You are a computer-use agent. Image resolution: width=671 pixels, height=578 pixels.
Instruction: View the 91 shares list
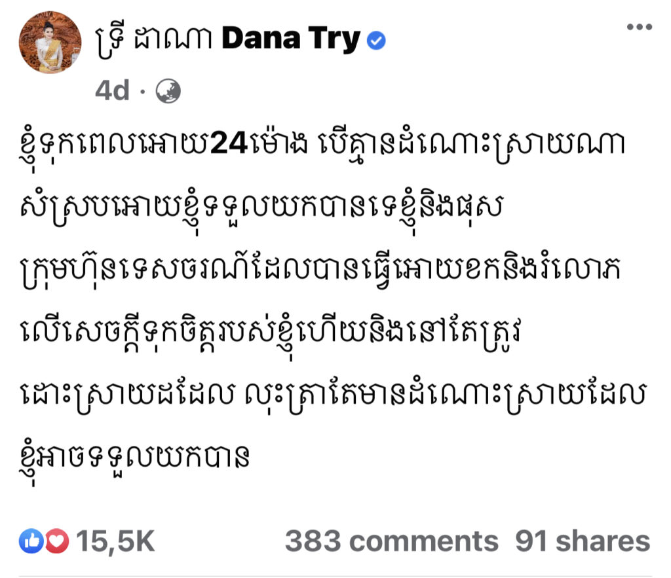(583, 541)
